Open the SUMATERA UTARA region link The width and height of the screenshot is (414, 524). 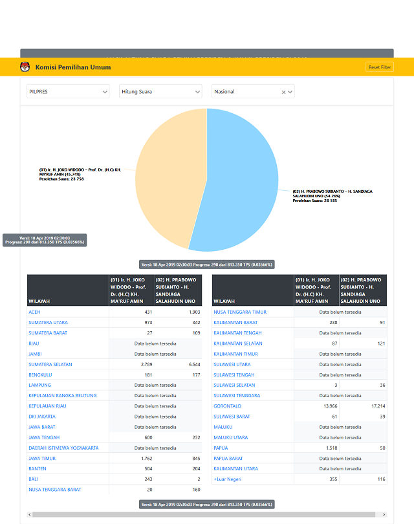point(48,322)
